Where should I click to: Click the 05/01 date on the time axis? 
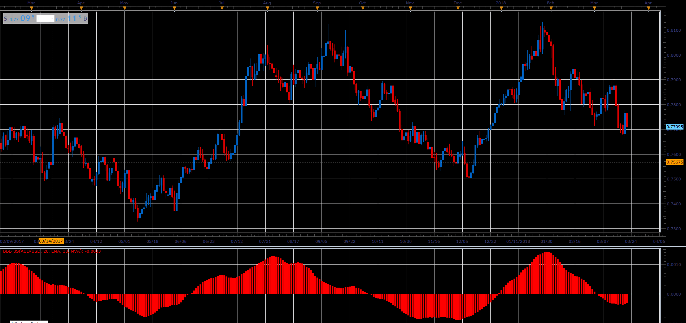coord(124,241)
